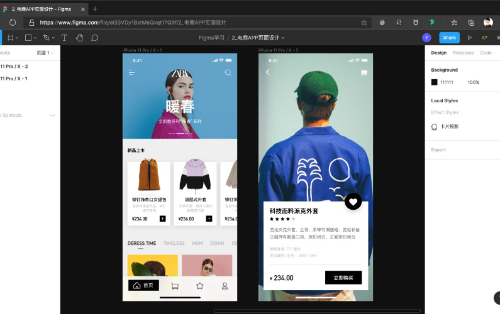Open browser favorites list icon
The width and height of the screenshot is (500, 314).
[x=454, y=23]
